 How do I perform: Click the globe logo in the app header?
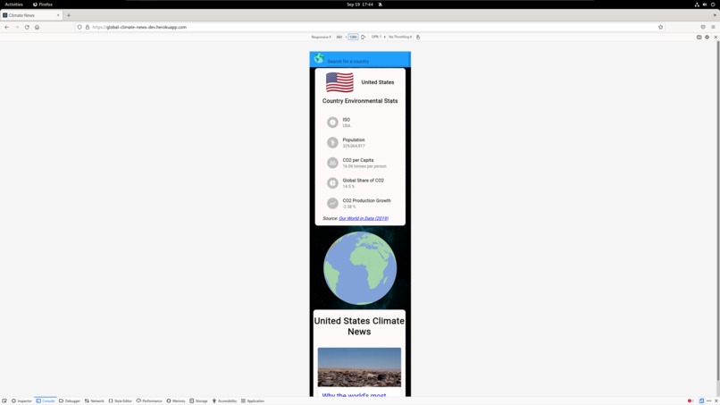point(319,58)
